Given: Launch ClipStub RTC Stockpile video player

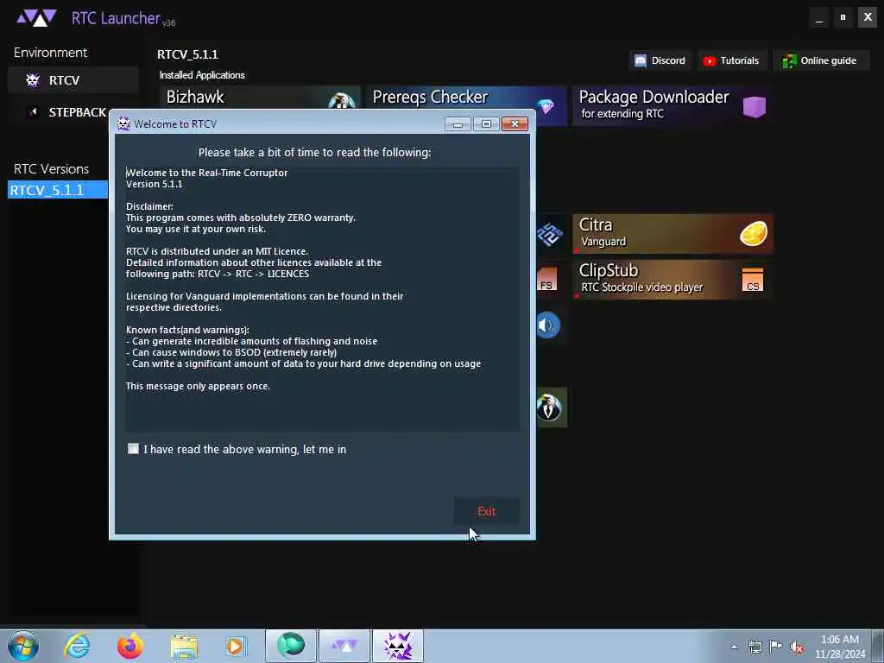Looking at the screenshot, I should 673,280.
